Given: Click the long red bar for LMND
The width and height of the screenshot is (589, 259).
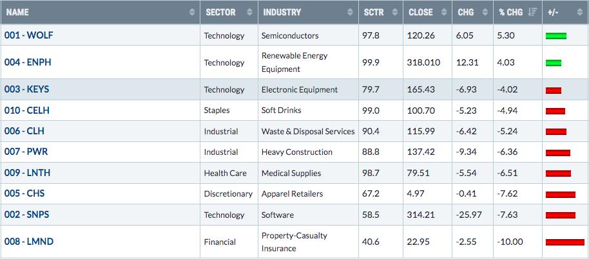Looking at the screenshot, I should pyautogui.click(x=565, y=242).
